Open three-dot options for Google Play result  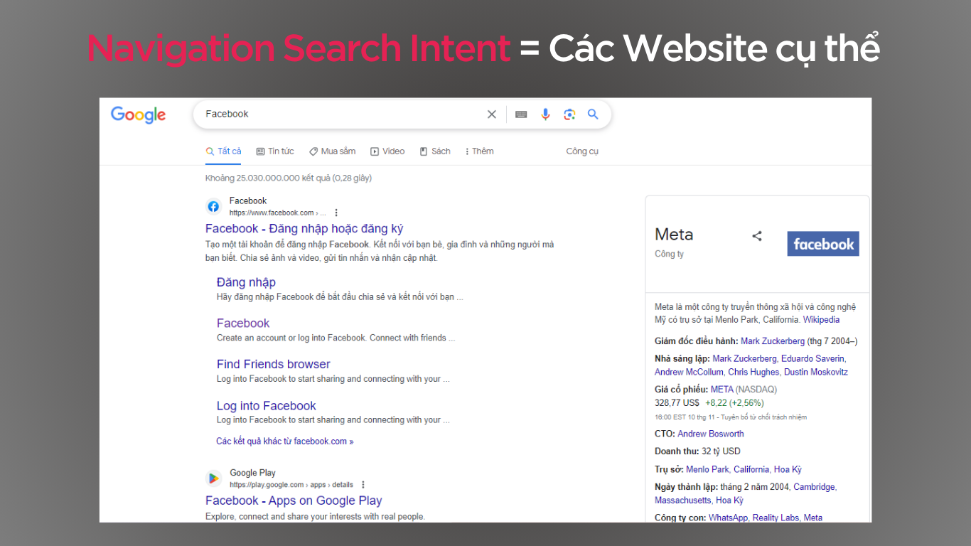pos(363,485)
